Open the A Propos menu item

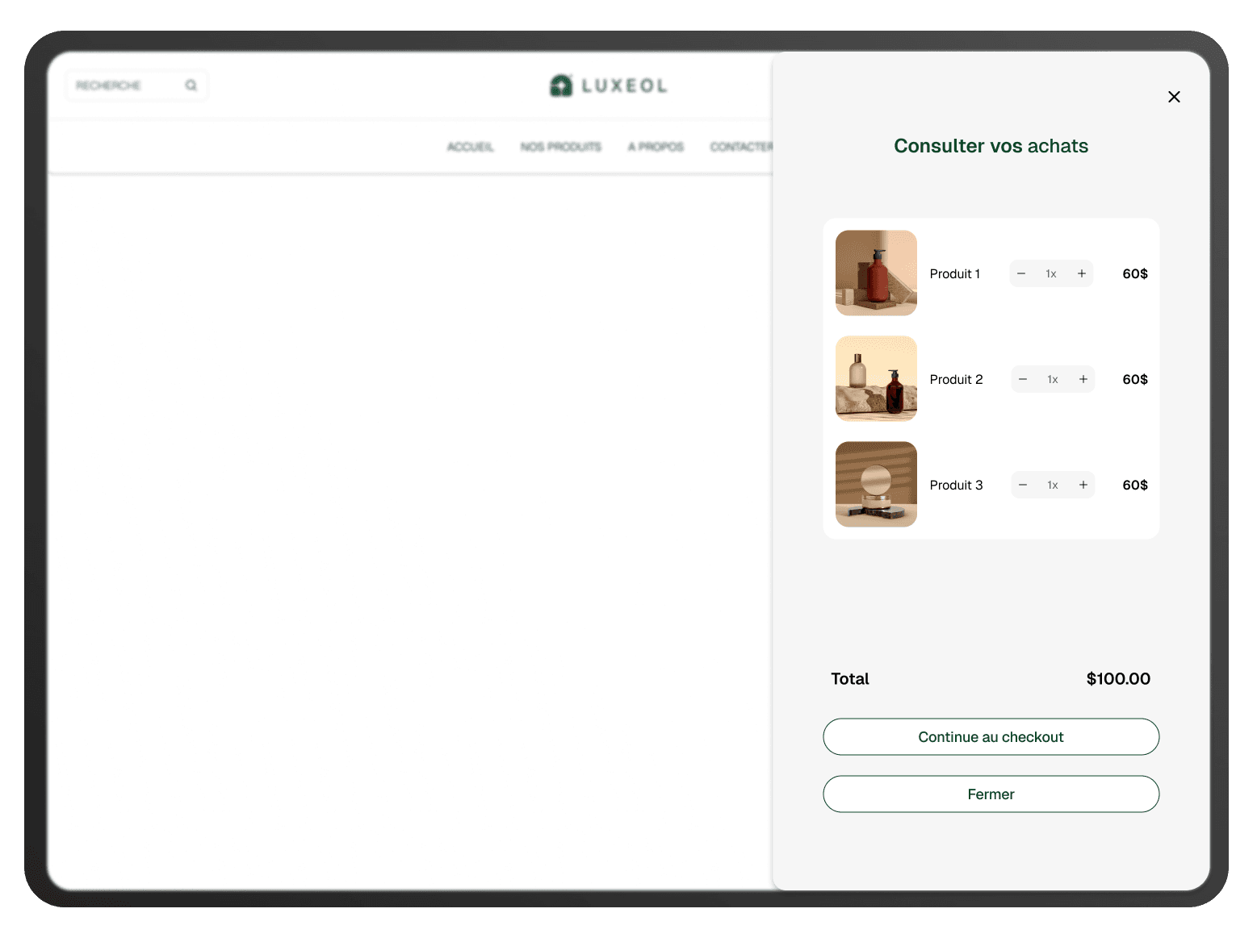656,147
